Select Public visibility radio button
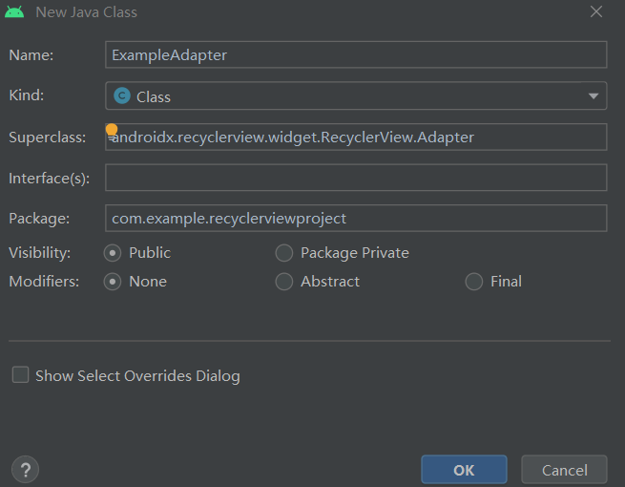Image resolution: width=625 pixels, height=487 pixels. point(113,253)
